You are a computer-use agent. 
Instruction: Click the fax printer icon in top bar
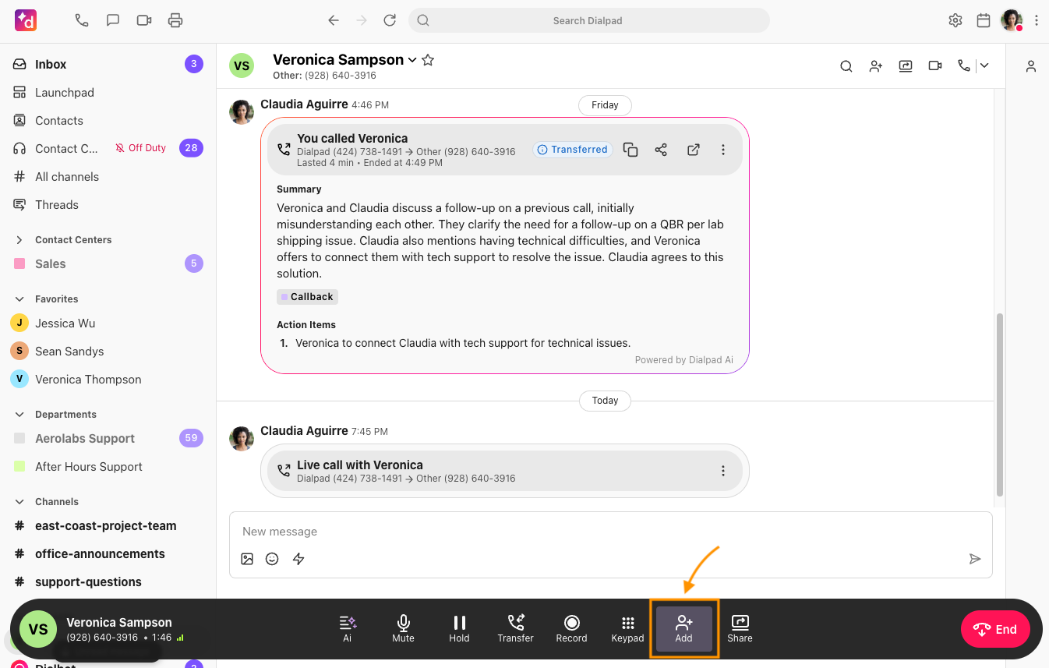pyautogui.click(x=175, y=20)
